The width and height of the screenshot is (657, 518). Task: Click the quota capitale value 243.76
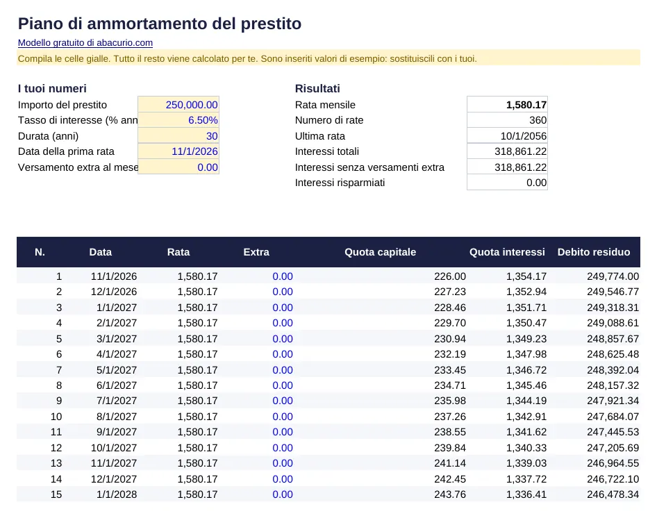(x=450, y=494)
